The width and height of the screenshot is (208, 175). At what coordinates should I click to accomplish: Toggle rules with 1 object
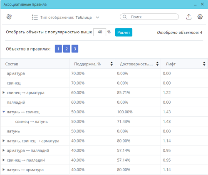pyautogui.click(x=58, y=49)
